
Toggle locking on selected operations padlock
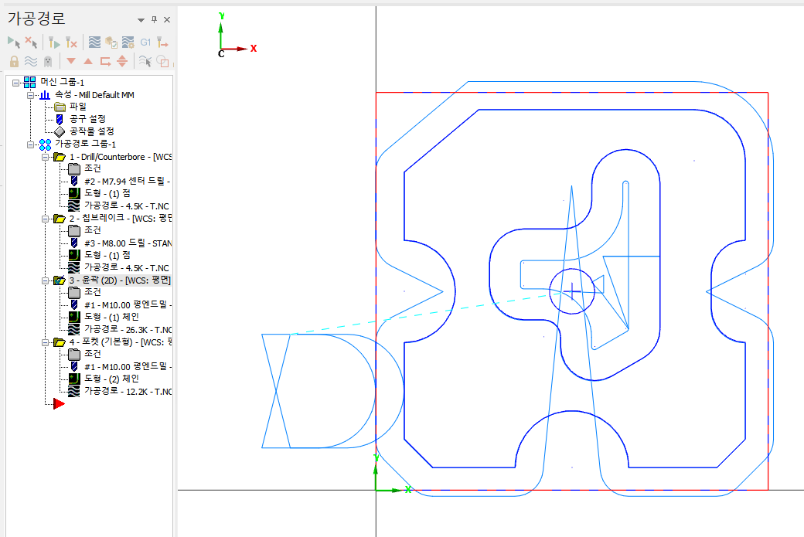14,62
